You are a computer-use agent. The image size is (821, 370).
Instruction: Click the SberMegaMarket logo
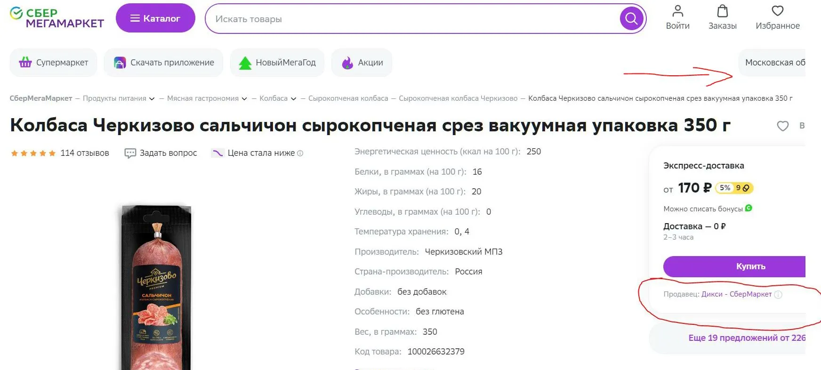point(57,18)
